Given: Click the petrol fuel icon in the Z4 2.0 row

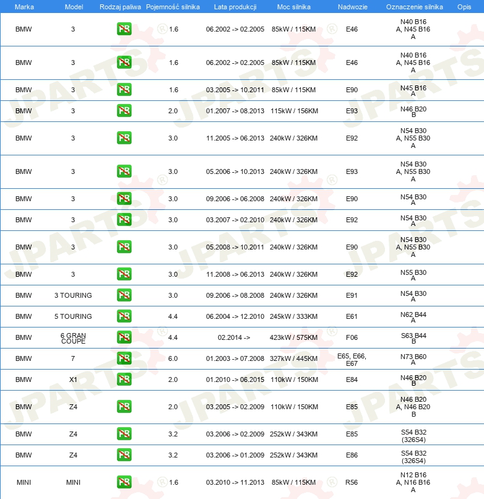Looking at the screenshot, I should 124,406.
